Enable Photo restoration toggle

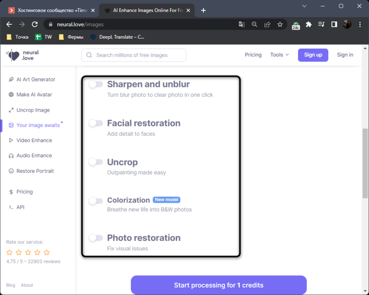(96, 238)
